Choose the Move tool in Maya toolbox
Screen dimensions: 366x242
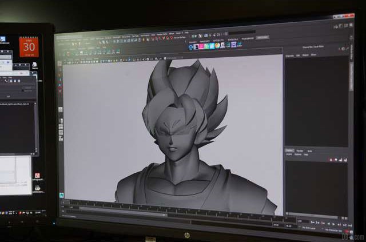pyautogui.click(x=60, y=79)
